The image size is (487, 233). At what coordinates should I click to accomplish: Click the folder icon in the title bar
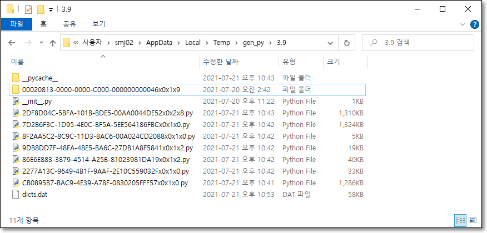coord(10,9)
